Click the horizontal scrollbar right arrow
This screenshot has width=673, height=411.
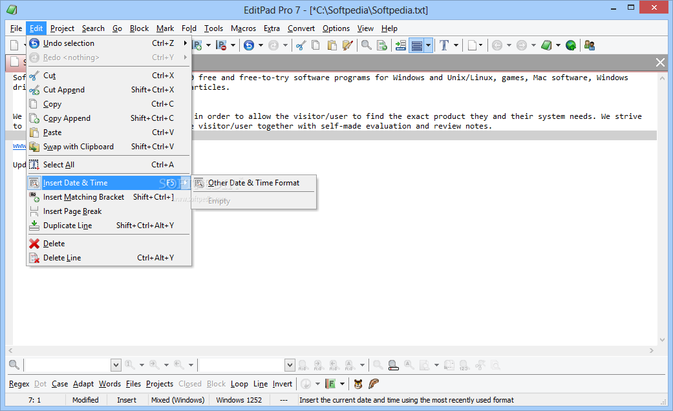[652, 350]
